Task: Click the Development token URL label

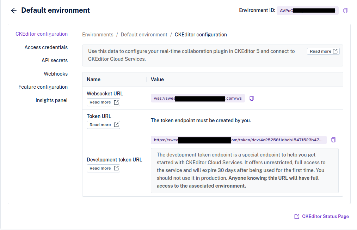Action: point(114,160)
